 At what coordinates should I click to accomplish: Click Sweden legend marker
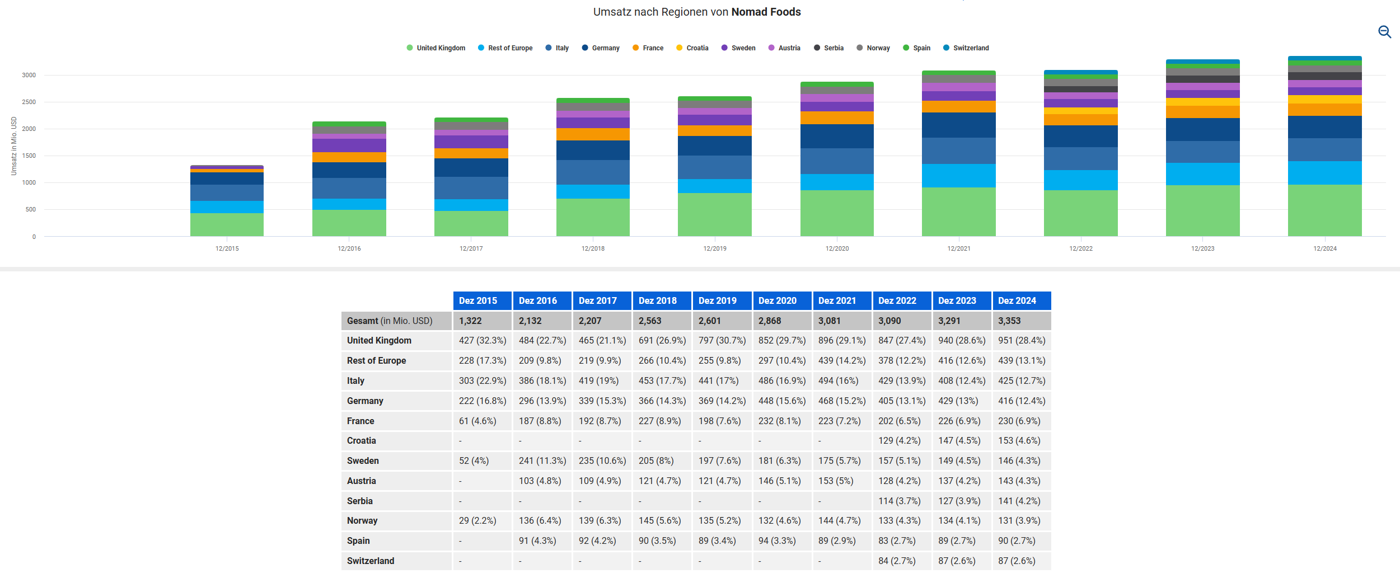pyautogui.click(x=724, y=48)
